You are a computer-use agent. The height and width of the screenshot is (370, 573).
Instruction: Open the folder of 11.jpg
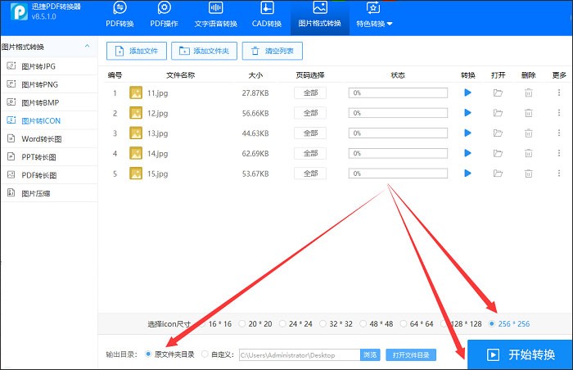[498, 92]
